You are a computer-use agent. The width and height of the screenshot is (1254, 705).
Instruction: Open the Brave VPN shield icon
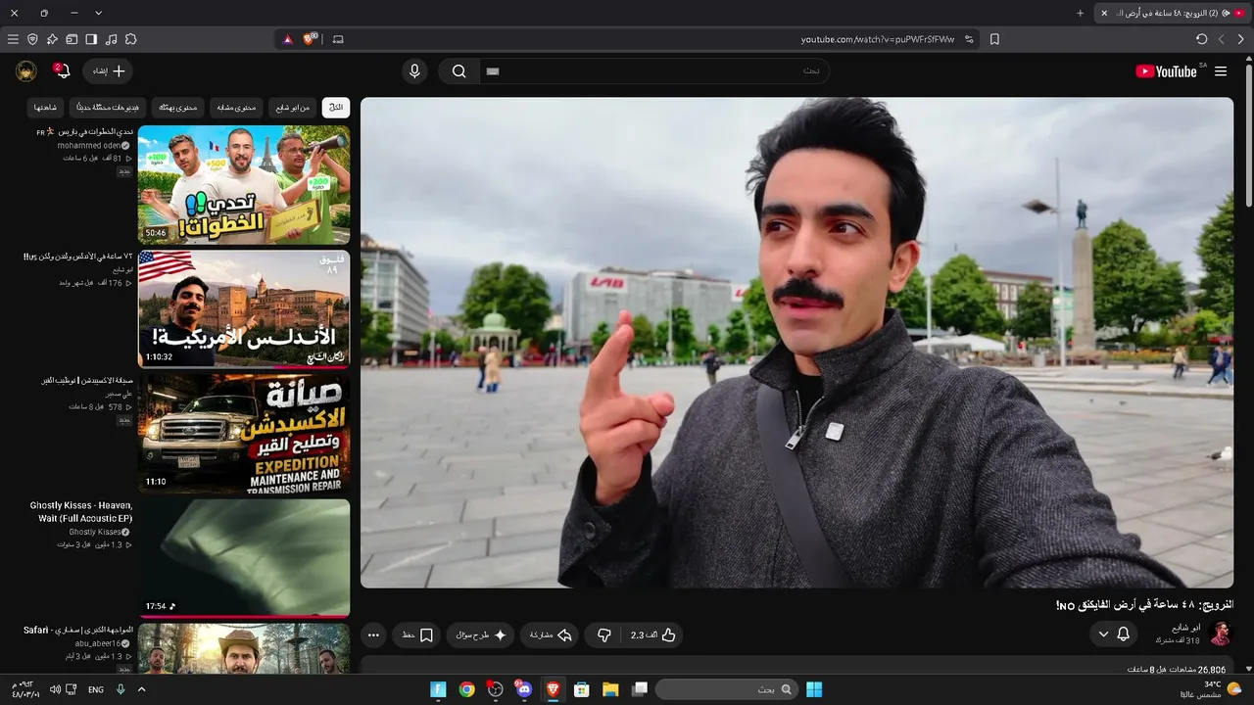click(x=32, y=39)
